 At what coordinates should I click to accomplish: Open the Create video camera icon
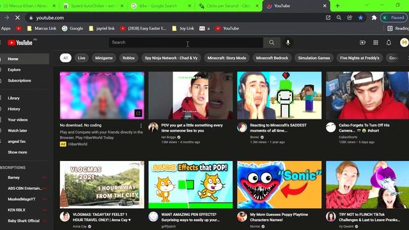[362, 43]
